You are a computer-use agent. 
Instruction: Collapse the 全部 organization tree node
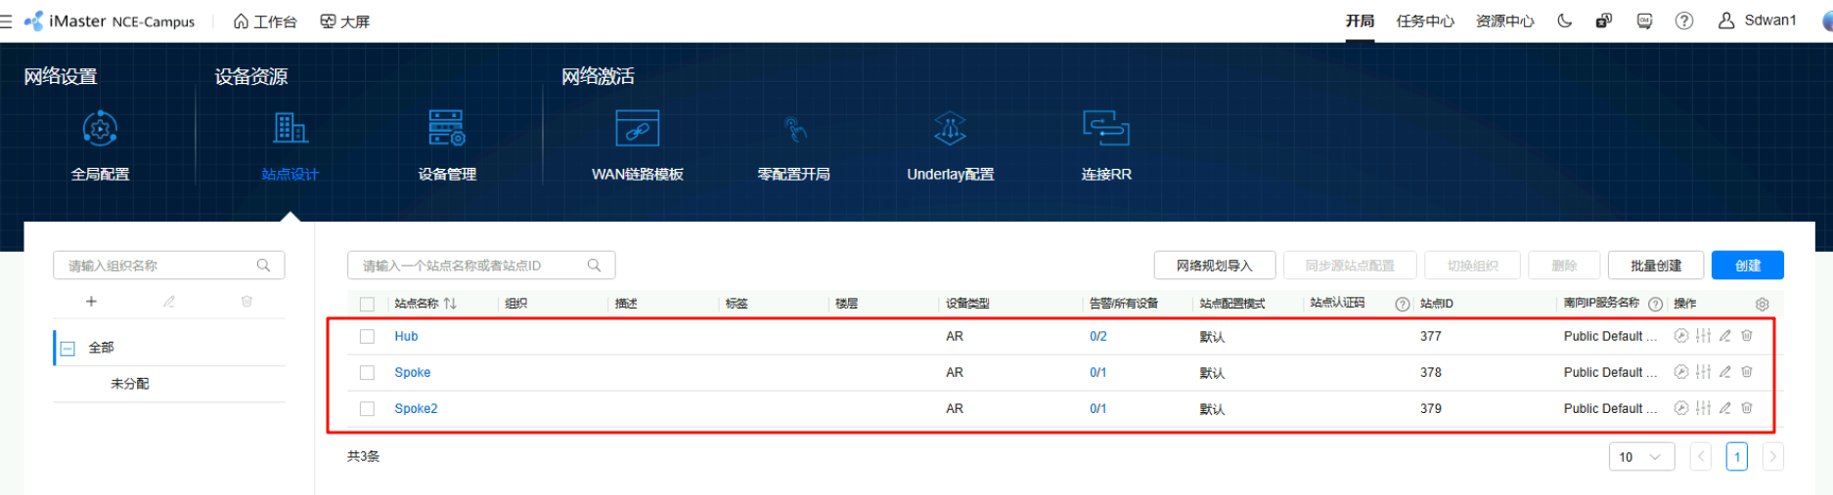coord(67,348)
